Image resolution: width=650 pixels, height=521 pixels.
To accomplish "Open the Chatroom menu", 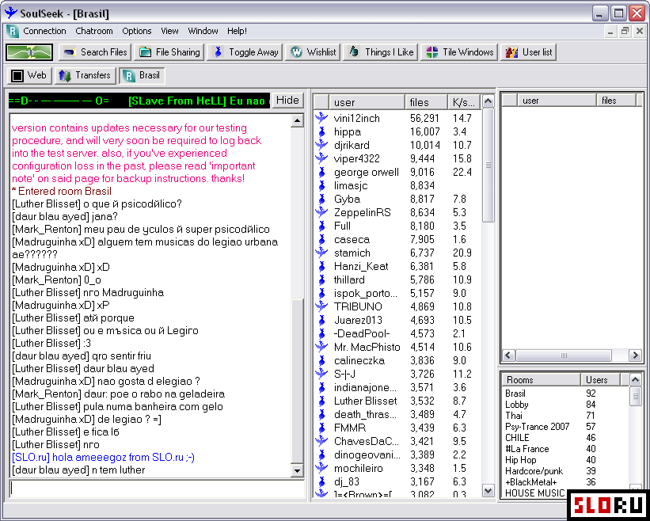I will tap(94, 31).
